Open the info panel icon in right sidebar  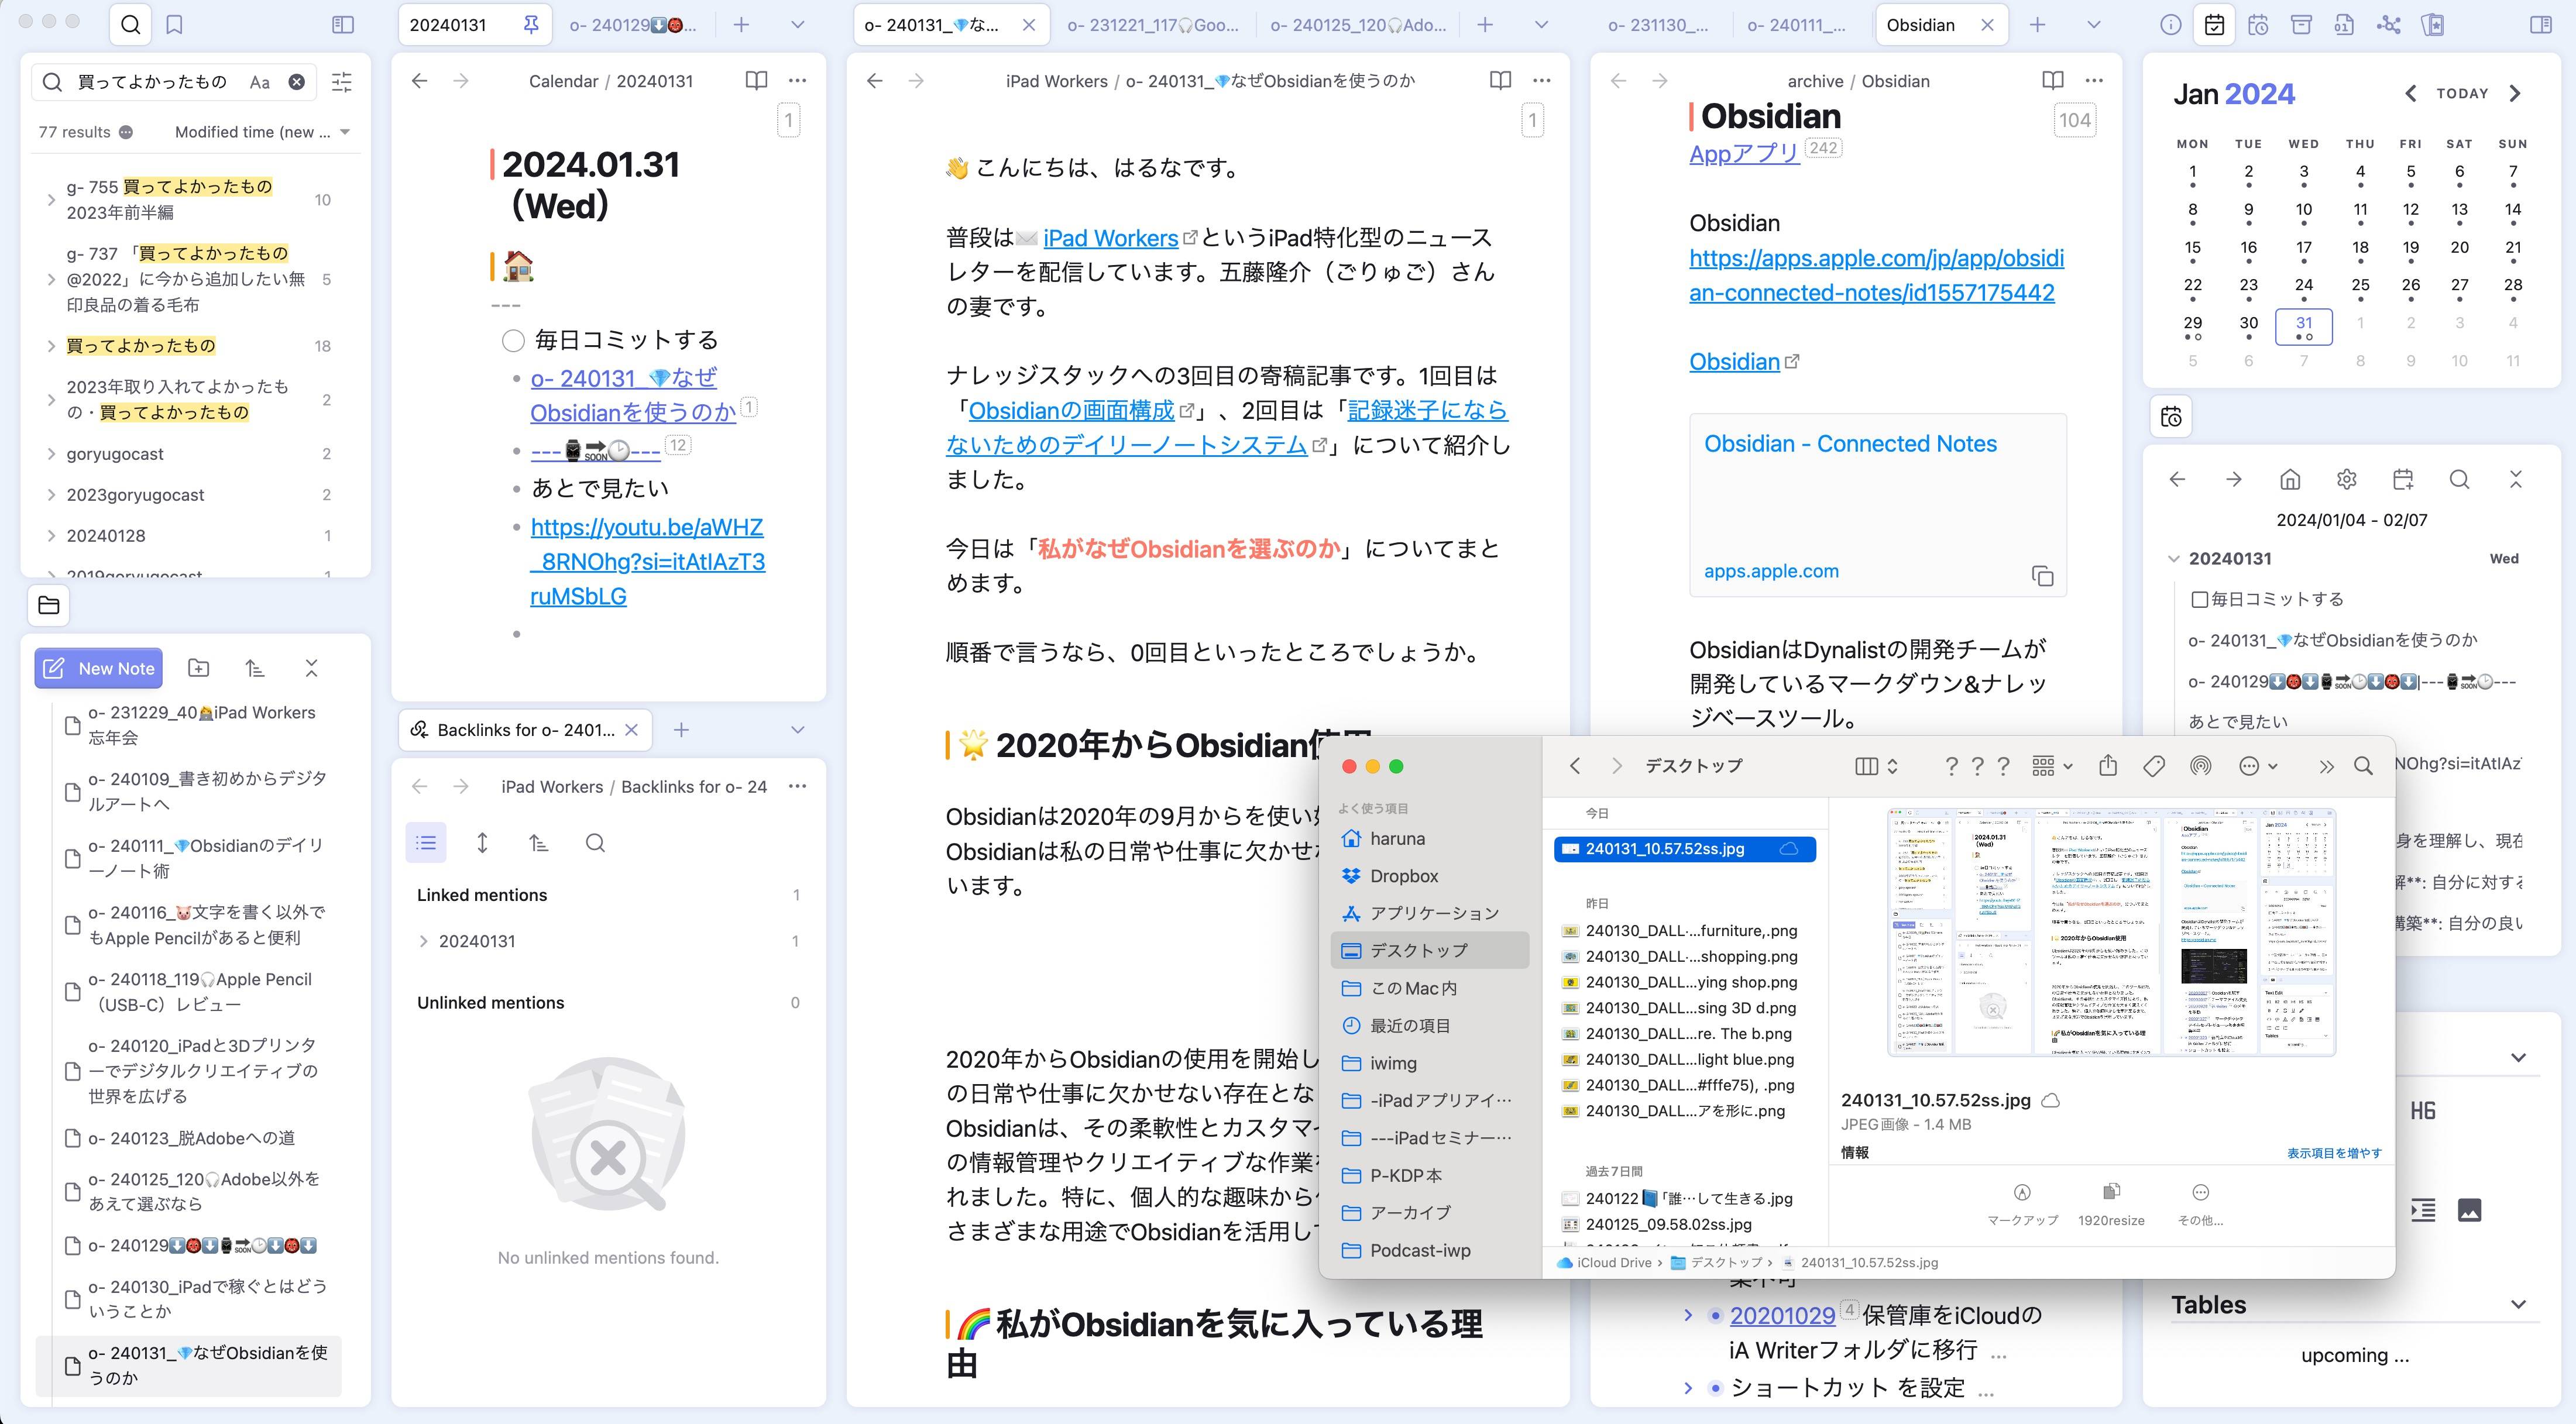[2170, 25]
